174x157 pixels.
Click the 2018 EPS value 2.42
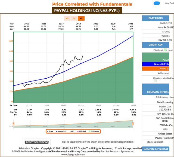click(81, 110)
